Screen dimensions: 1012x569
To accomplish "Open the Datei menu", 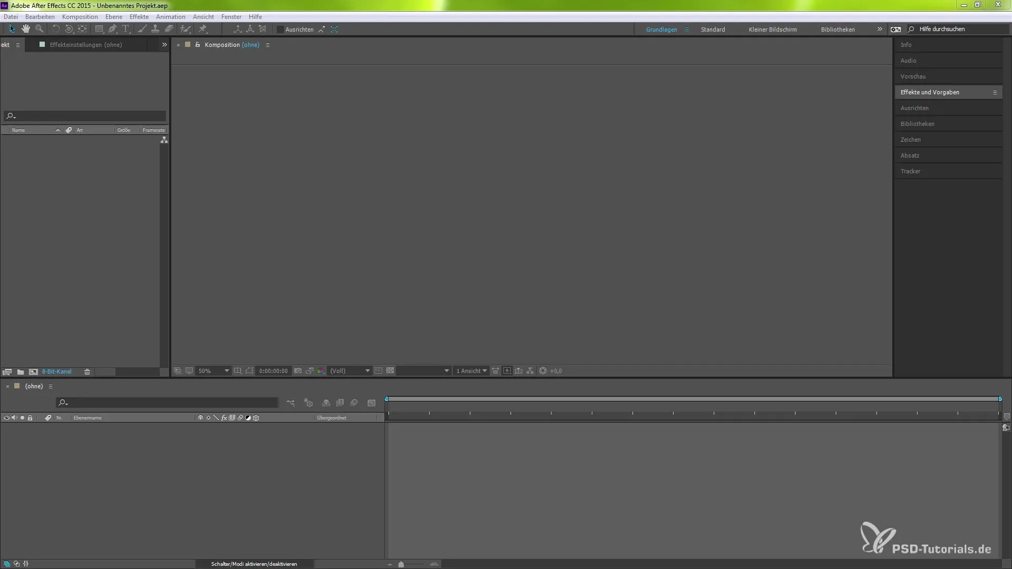I will point(11,17).
